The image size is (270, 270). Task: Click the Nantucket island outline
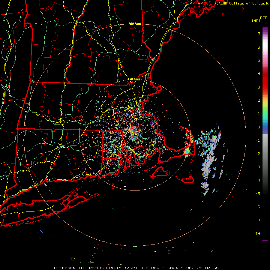coord(188,178)
